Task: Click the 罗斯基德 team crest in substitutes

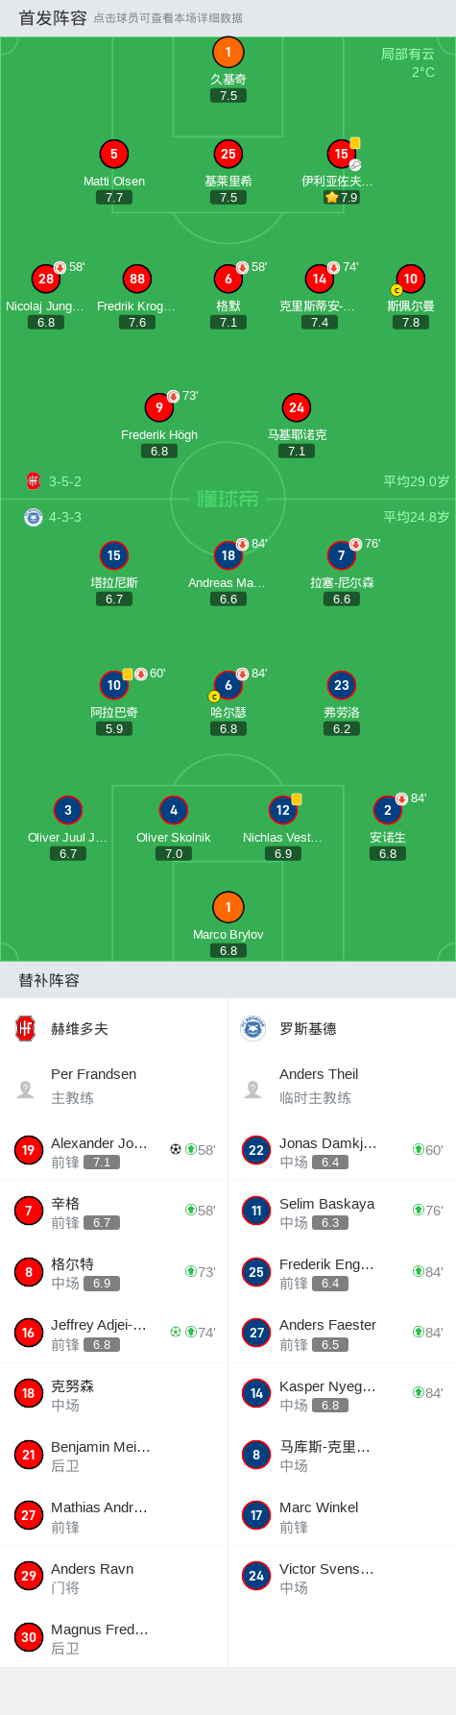Action: (x=253, y=1028)
